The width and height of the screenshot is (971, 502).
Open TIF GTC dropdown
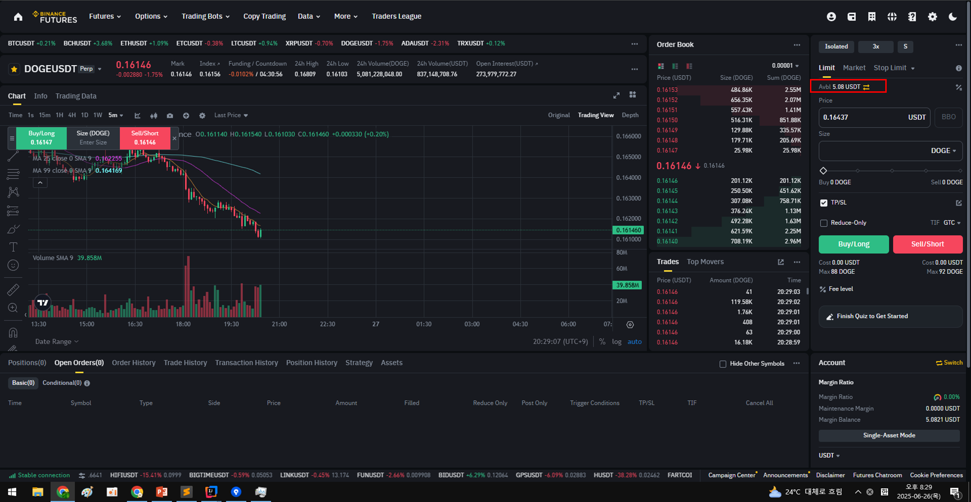(x=952, y=223)
